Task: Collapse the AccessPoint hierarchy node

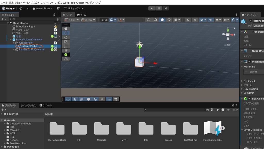Action: tap(14, 43)
